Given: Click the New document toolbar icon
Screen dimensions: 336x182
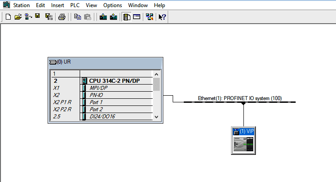Looking at the screenshot, I should [8, 17].
